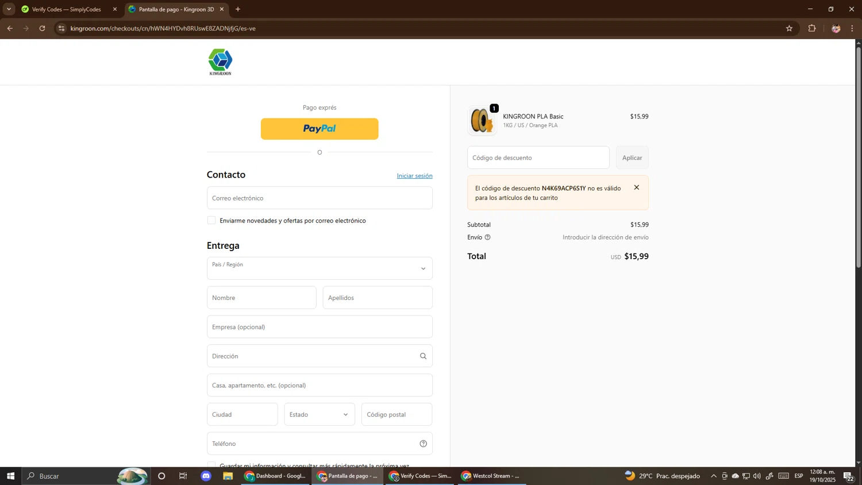This screenshot has width=862, height=485.
Task: Open the weather widget showing 29°C
Action: (663, 476)
